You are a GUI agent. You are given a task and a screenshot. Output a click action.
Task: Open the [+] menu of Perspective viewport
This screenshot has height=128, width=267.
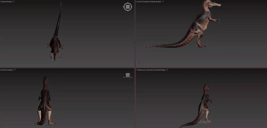[x=137, y=70]
